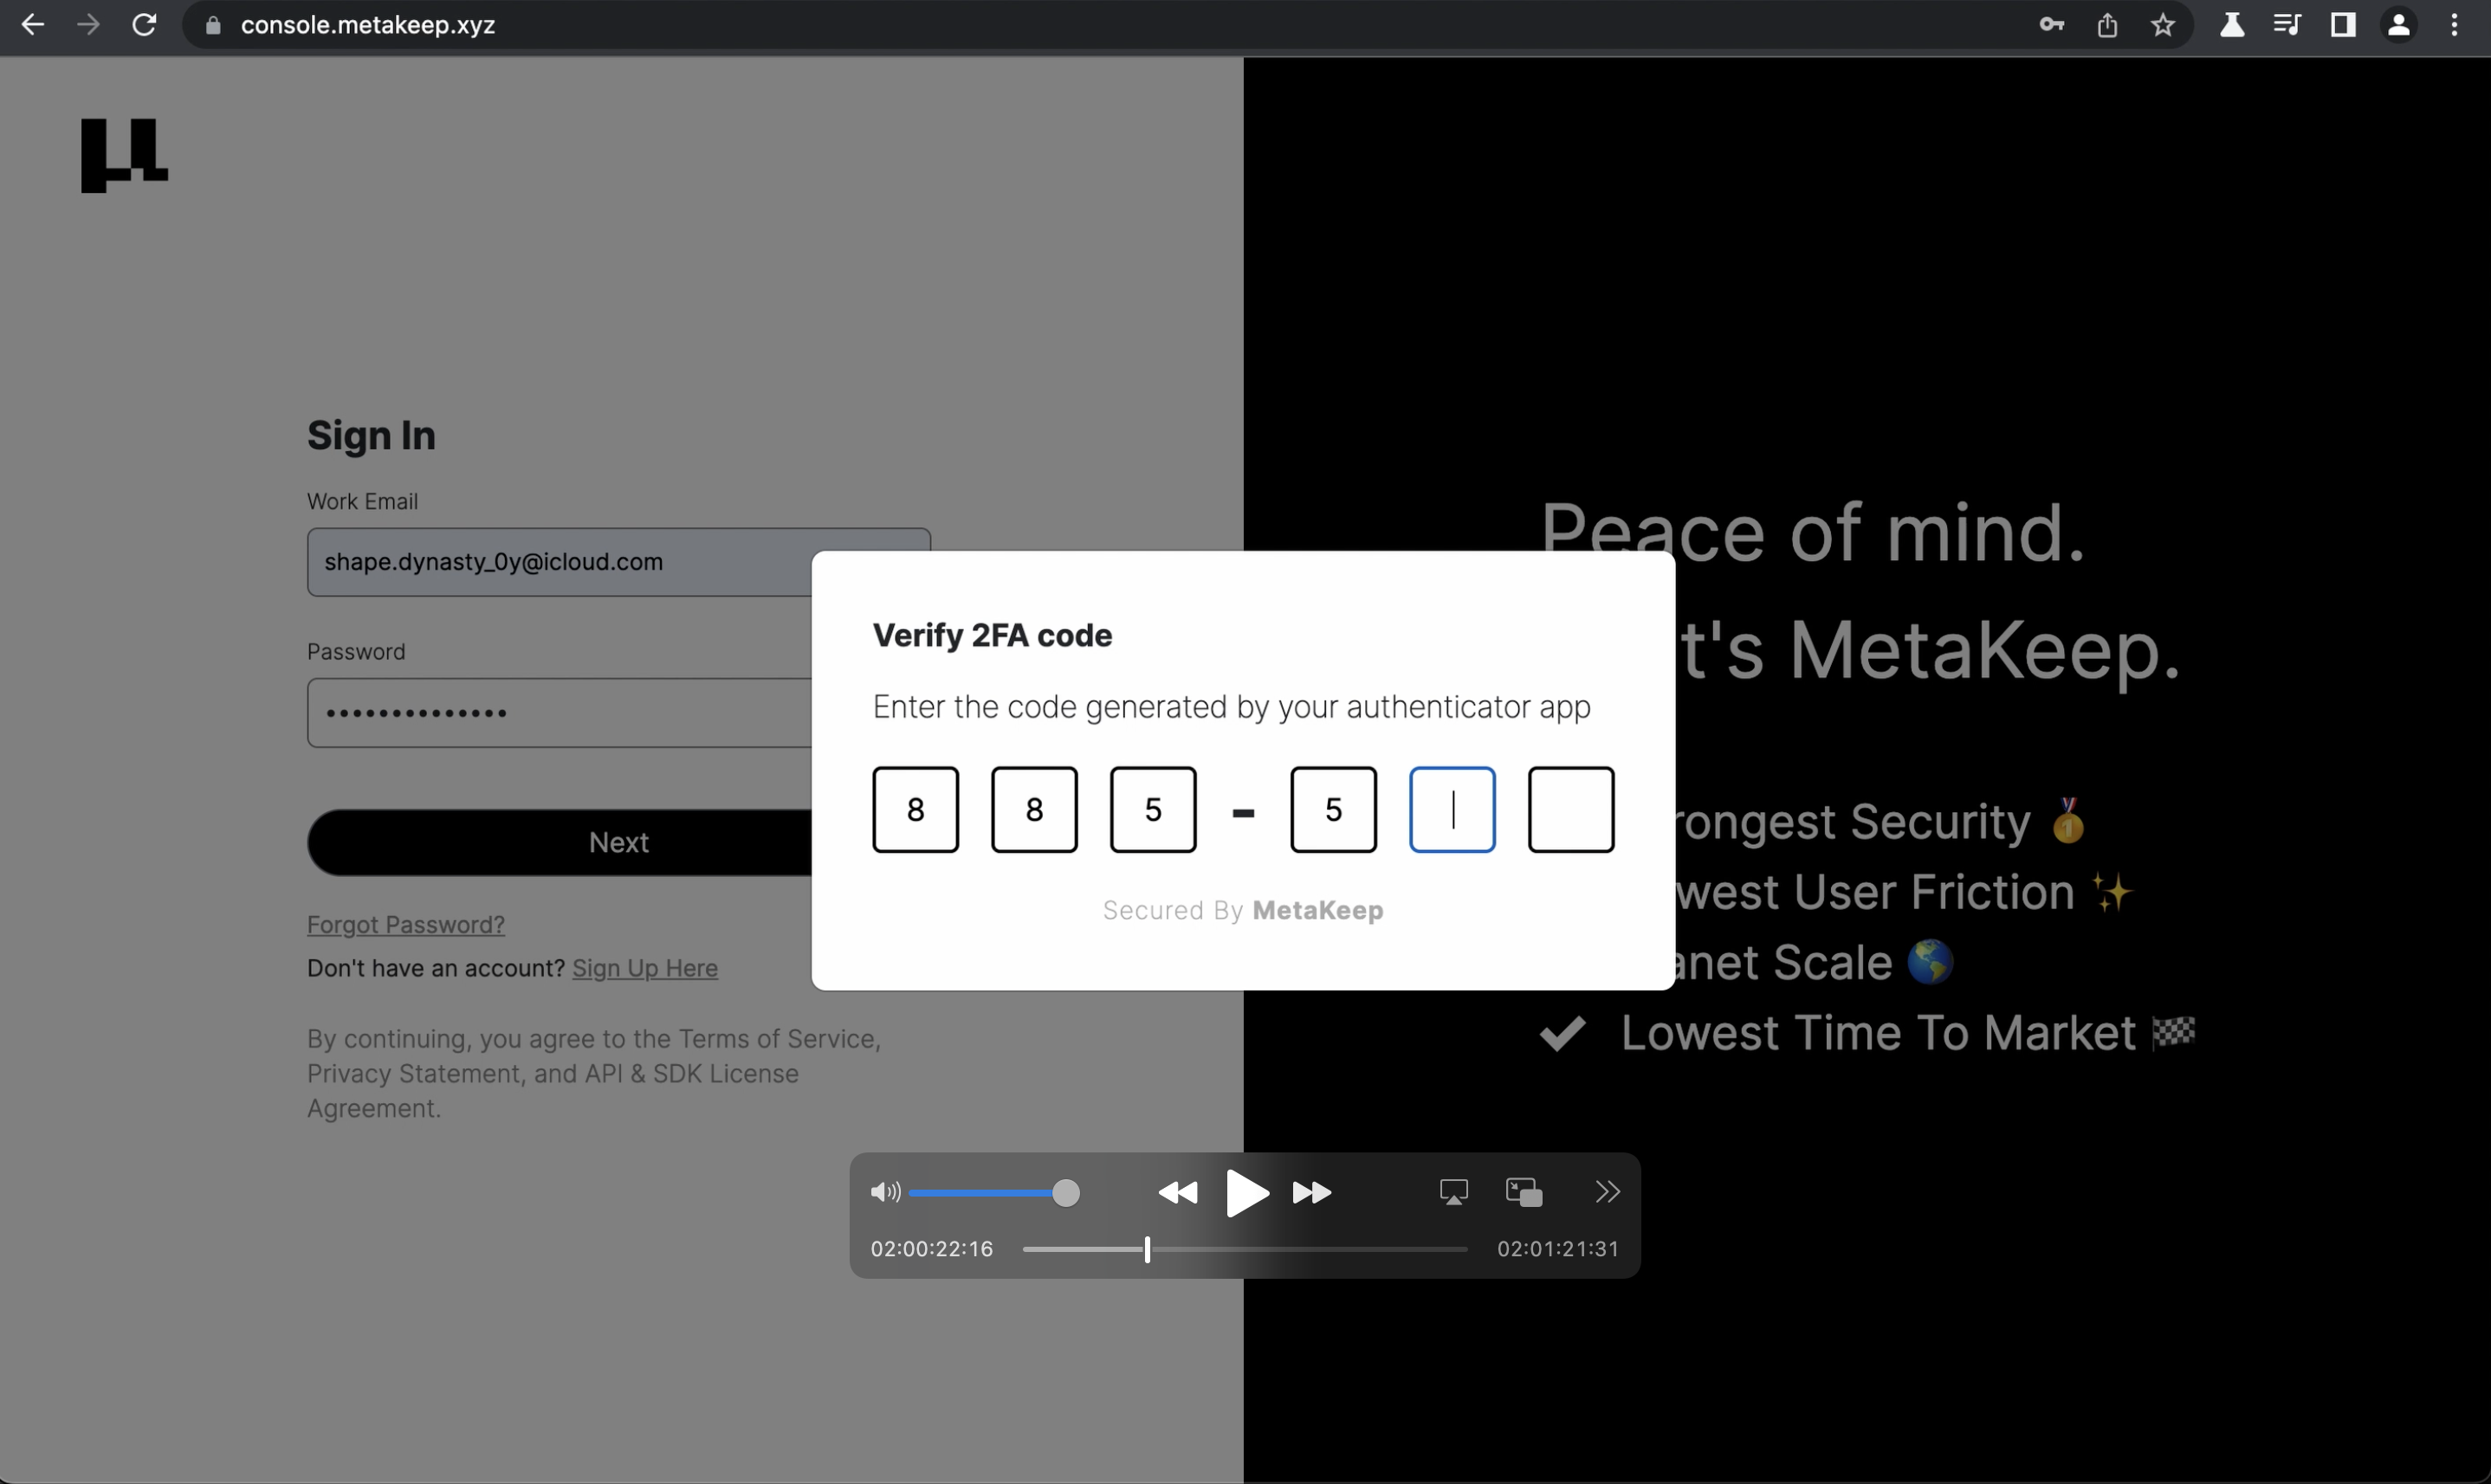Reload the console.metakeep.xyz page
This screenshot has width=2491, height=1484.
144,25
